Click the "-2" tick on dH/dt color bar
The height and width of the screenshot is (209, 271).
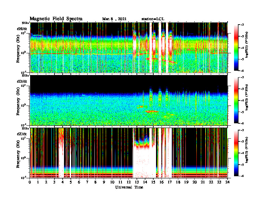click(242, 25)
